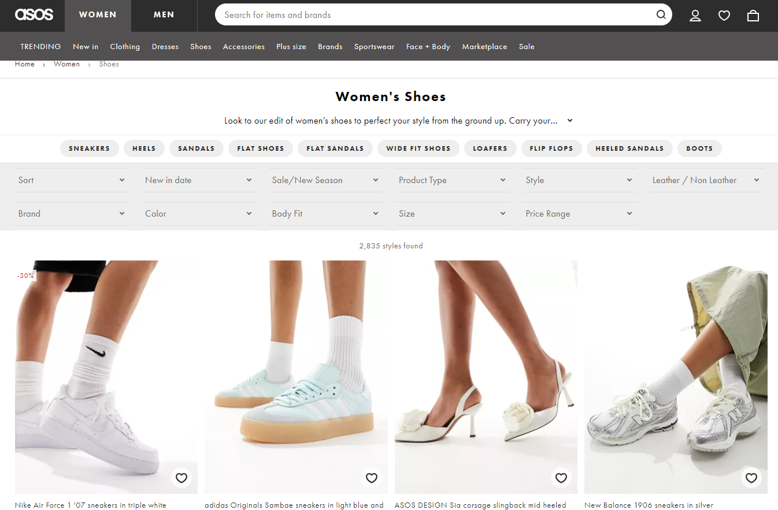778x510 pixels.
Task: Open the shopping bag icon
Action: pos(753,16)
